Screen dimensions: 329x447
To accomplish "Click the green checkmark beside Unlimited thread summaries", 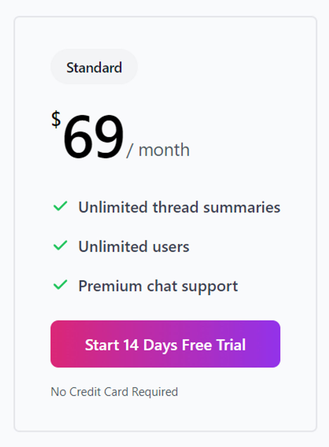I will coord(60,206).
